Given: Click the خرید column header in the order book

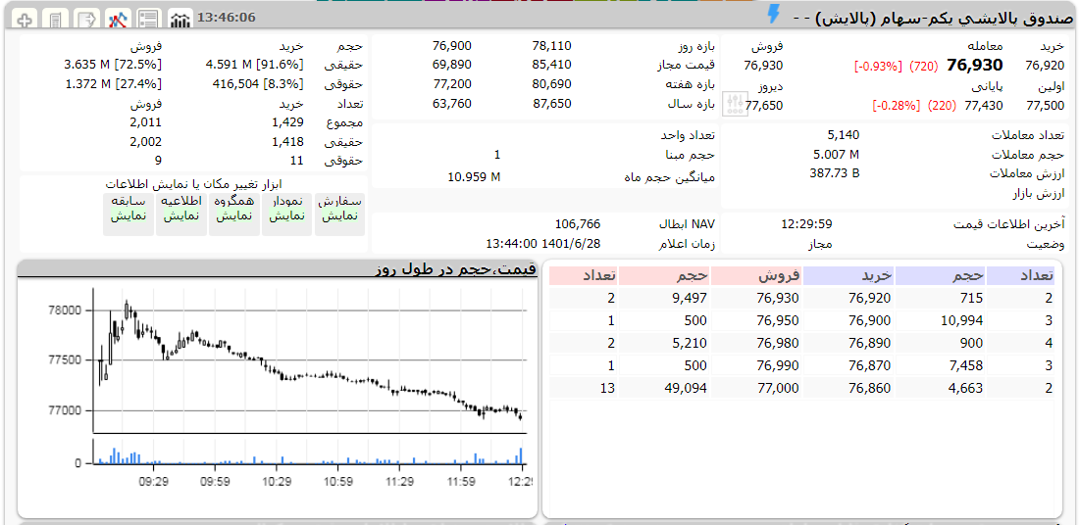Looking at the screenshot, I should (848, 275).
